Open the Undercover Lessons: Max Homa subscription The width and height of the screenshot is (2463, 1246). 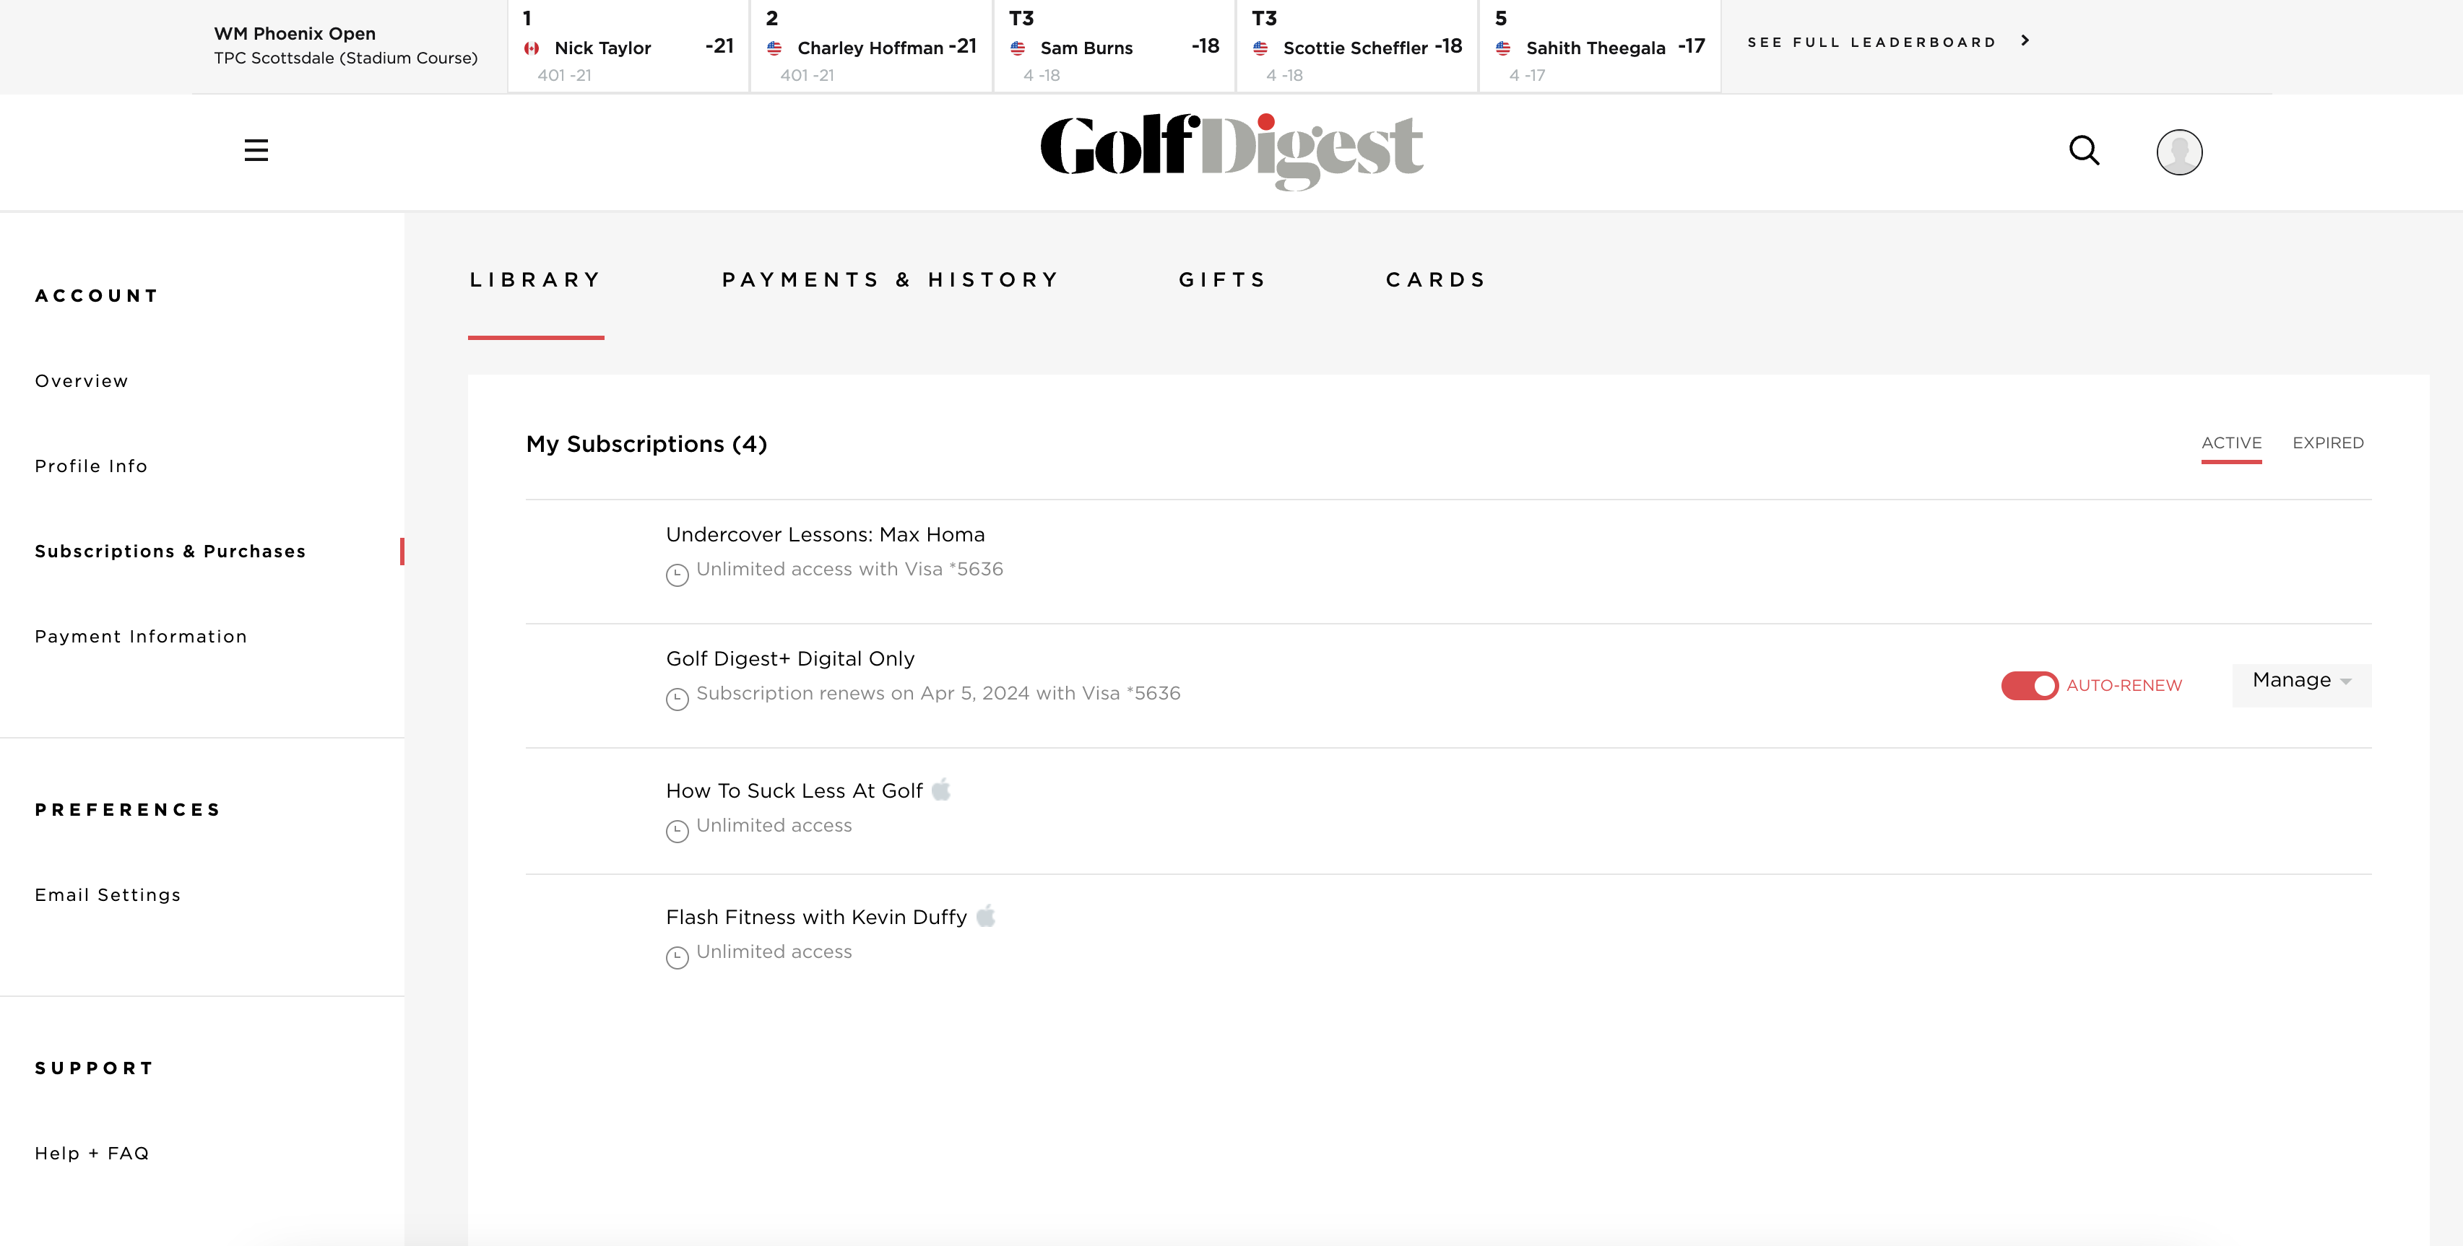pos(825,534)
